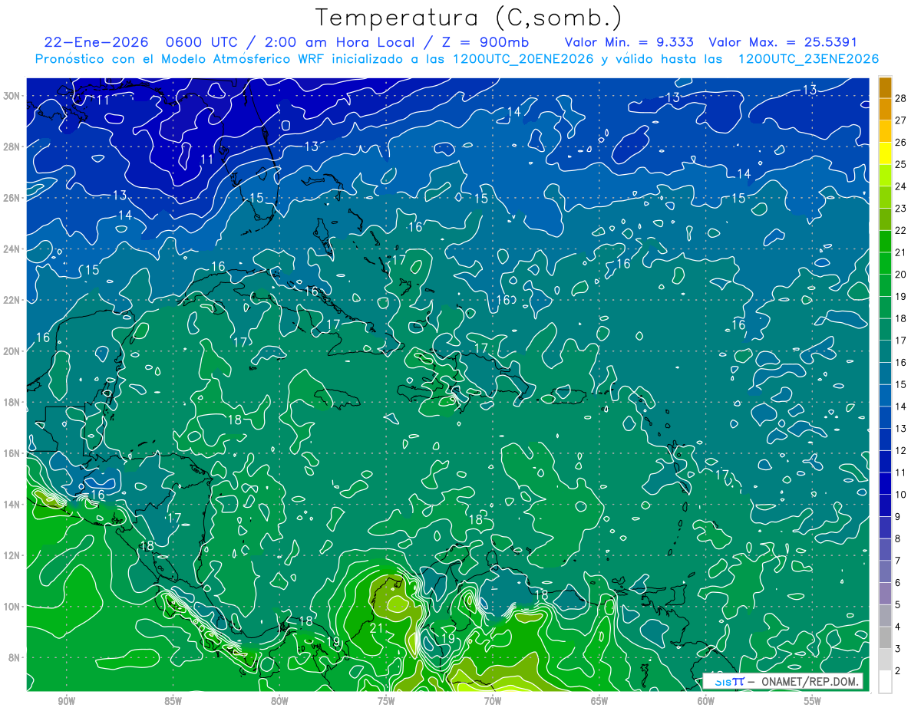Click the '70W' longitude label
This screenshot has height=711, width=921.
[493, 701]
